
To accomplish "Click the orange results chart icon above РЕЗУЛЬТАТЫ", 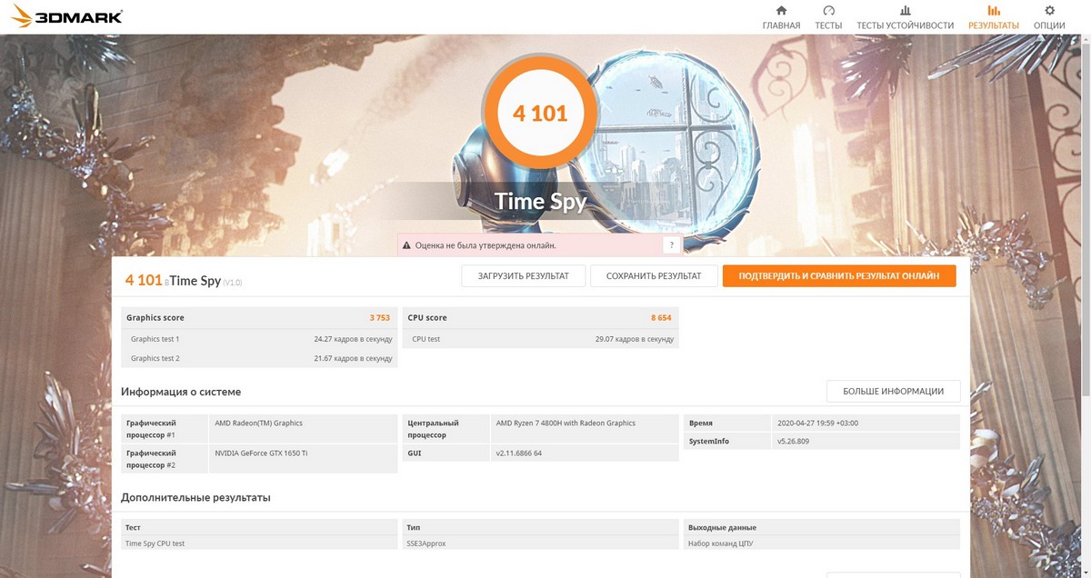I will click(994, 10).
